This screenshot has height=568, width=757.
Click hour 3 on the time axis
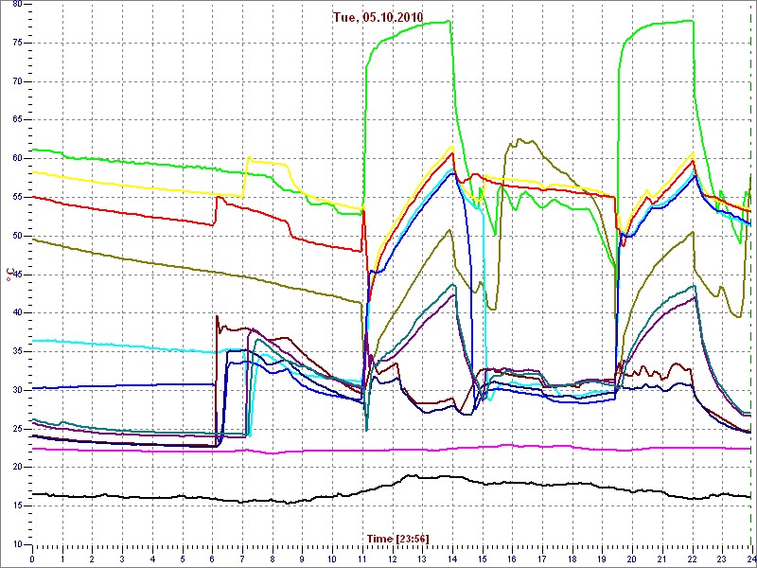pyautogui.click(x=122, y=559)
